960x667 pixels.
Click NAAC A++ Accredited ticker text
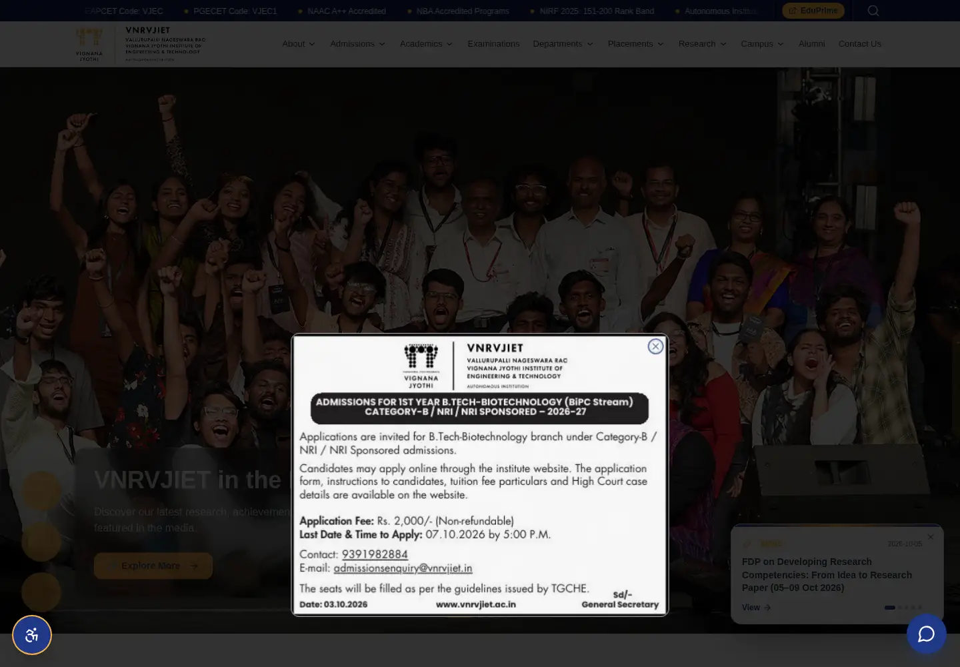click(x=347, y=11)
